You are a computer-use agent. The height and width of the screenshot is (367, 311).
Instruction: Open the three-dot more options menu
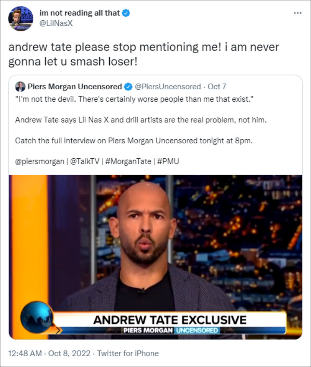(298, 13)
